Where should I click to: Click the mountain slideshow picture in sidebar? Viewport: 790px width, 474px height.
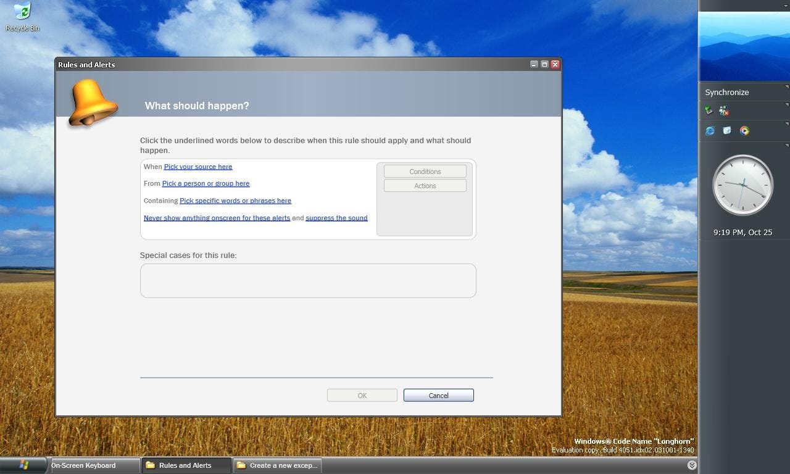point(744,46)
